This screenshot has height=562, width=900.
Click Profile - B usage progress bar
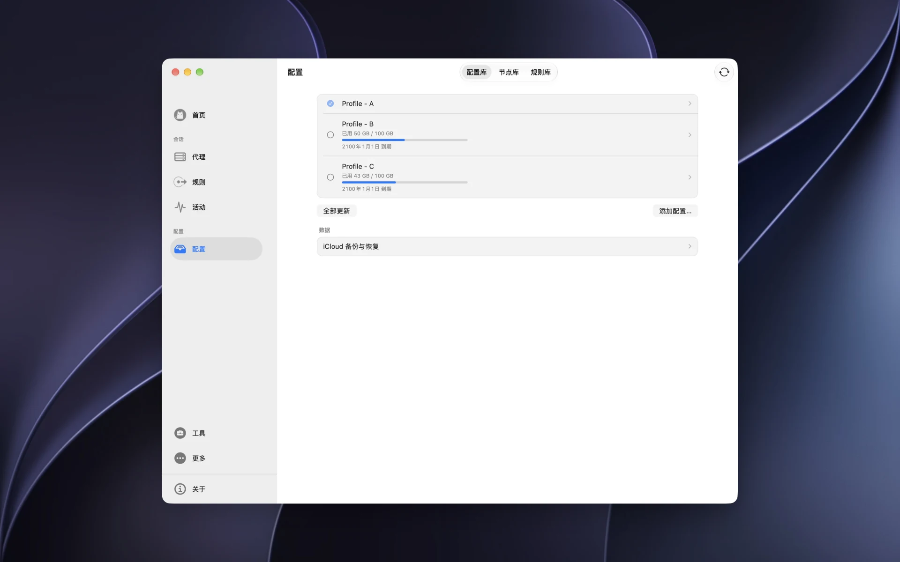pyautogui.click(x=405, y=140)
